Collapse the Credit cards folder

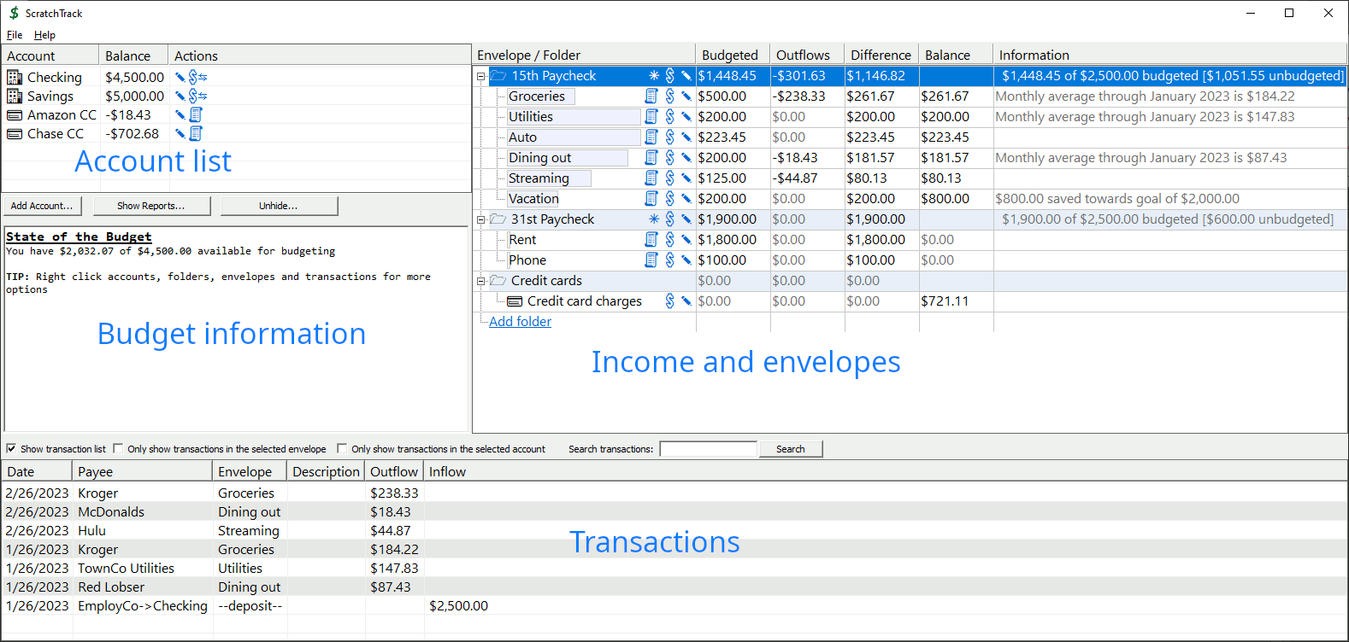(480, 281)
